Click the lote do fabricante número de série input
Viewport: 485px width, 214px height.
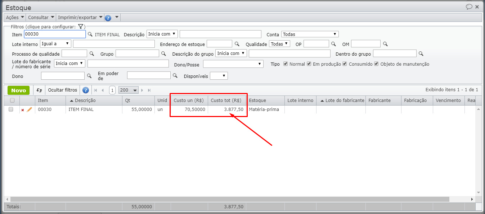(128, 64)
